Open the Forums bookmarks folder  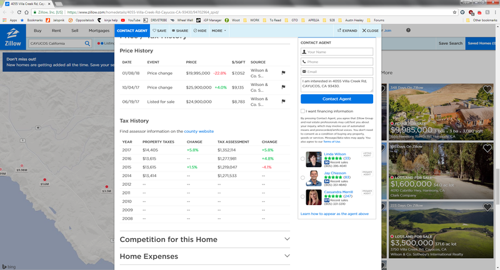(x=376, y=20)
